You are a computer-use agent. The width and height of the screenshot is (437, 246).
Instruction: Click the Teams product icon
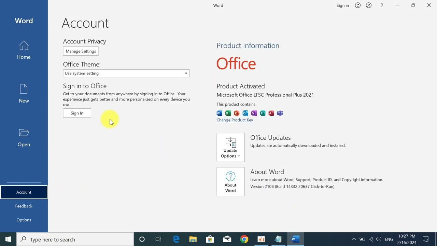point(280,113)
